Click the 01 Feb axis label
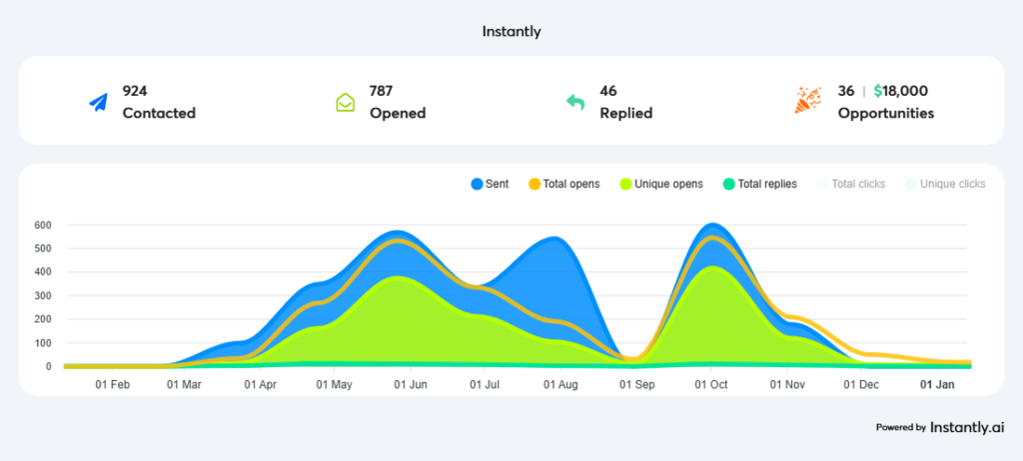 112,385
